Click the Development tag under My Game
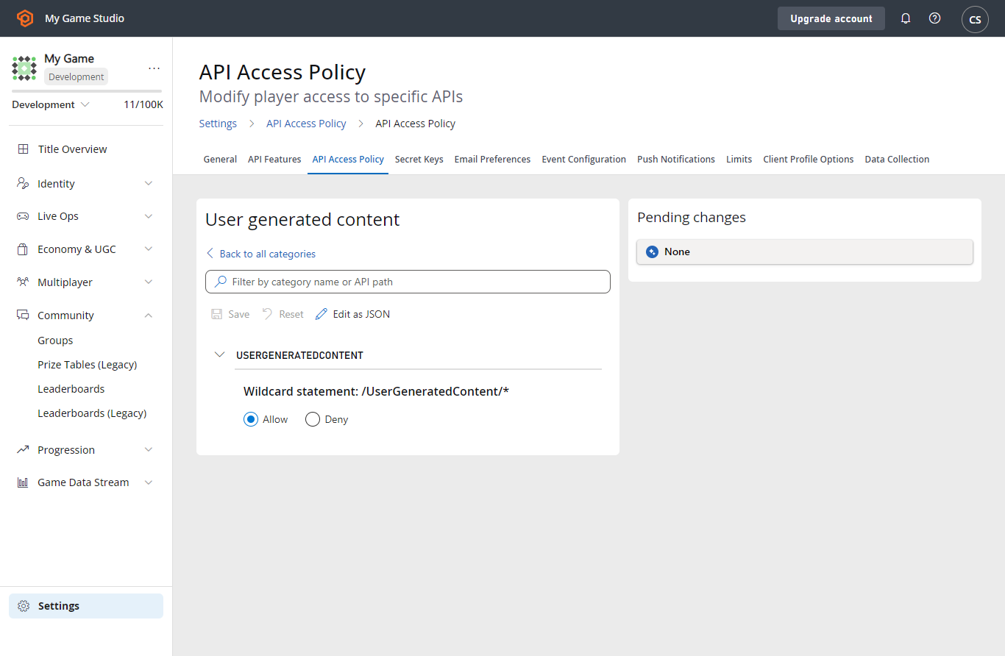 coord(77,76)
